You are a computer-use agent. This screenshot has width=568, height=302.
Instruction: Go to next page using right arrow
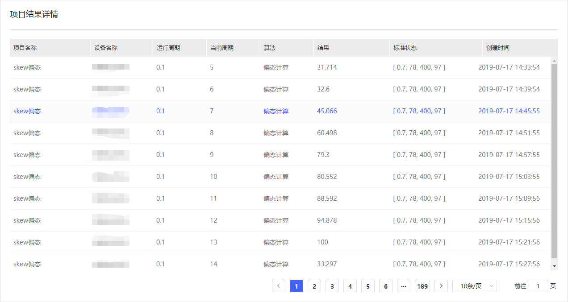(x=441, y=286)
